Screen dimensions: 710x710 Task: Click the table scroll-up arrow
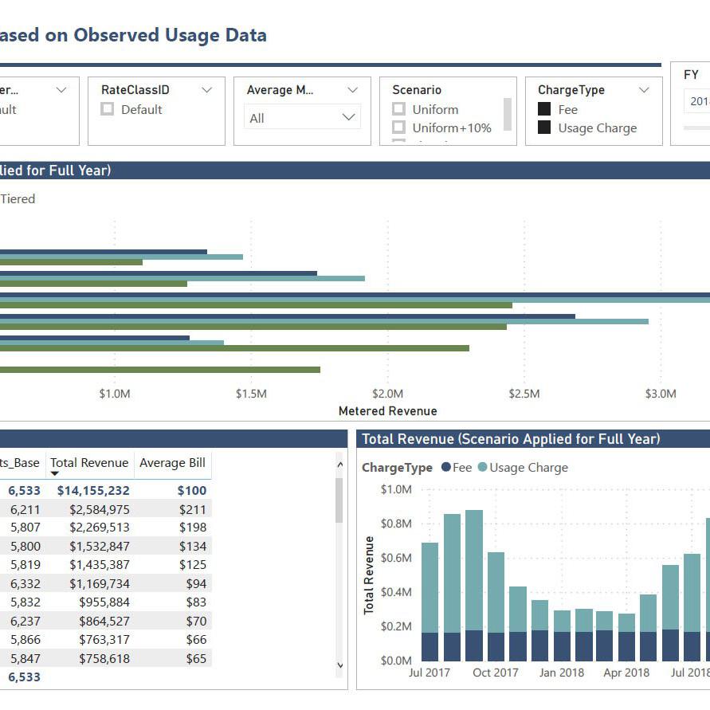point(340,464)
